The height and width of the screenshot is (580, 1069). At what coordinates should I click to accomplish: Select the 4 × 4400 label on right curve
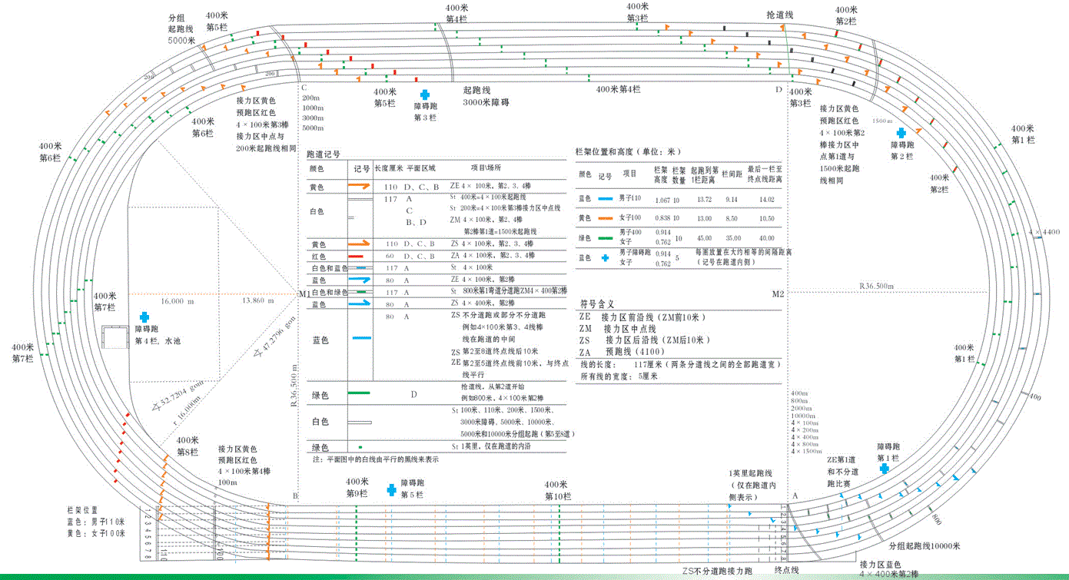point(1044,231)
